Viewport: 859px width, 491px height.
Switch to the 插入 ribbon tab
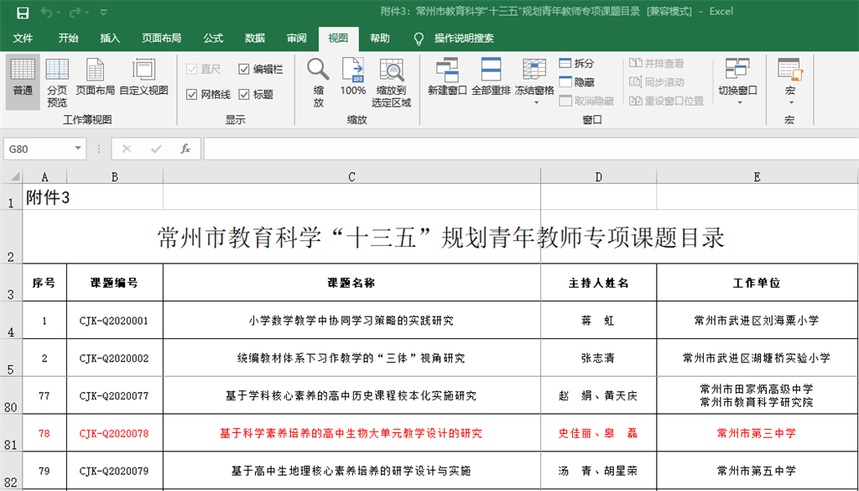pos(110,39)
